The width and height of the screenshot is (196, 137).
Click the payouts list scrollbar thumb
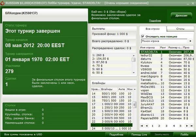point(134,60)
